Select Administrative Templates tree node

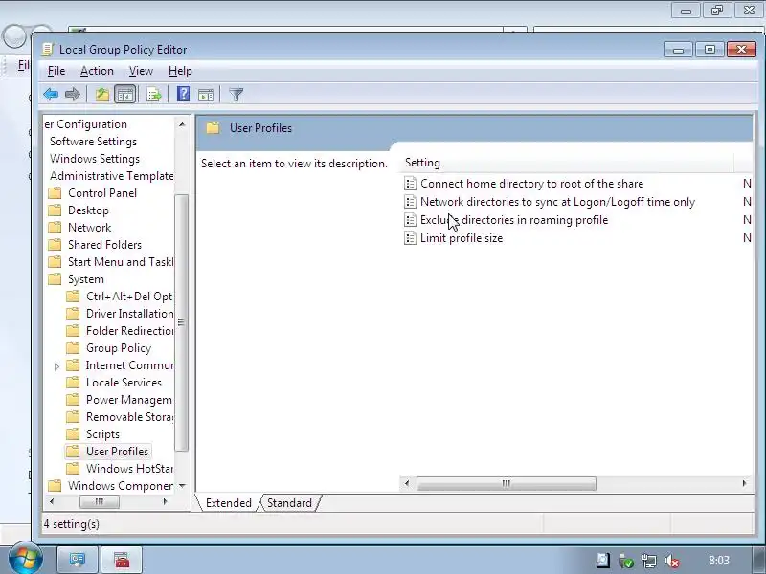pos(112,176)
